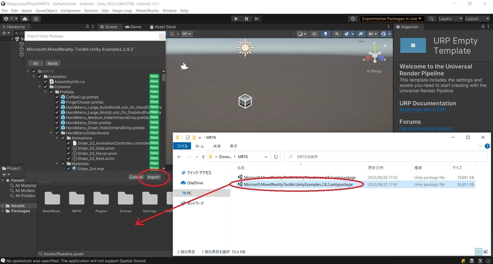Open the Mixed Reality menu
493x264 pixels.
click(147, 11)
